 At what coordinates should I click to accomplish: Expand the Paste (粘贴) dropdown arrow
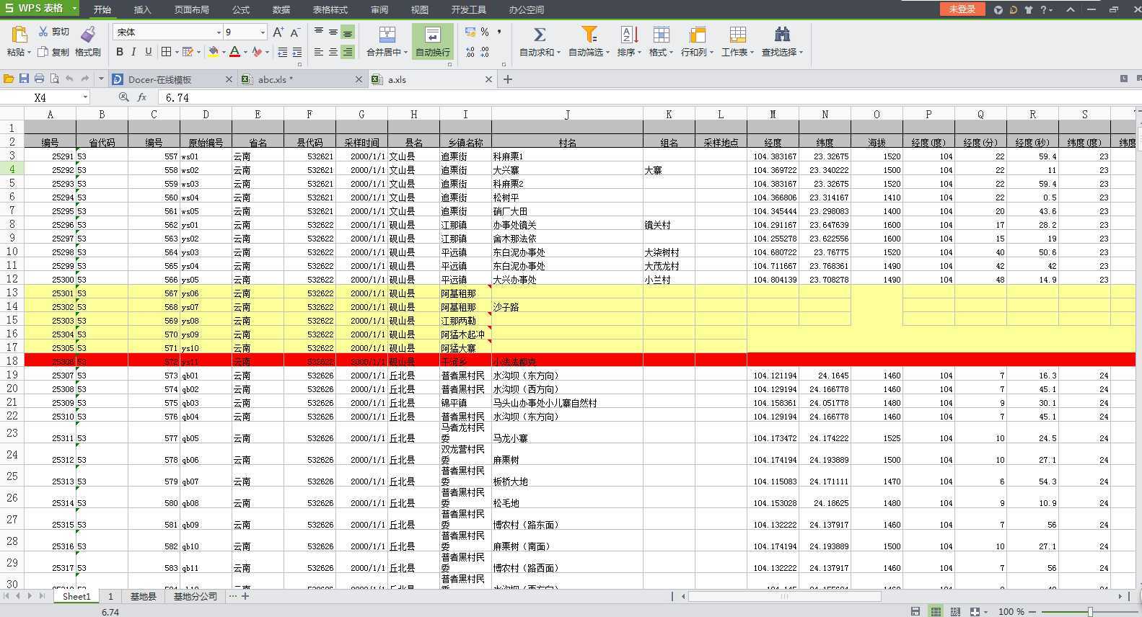click(29, 52)
